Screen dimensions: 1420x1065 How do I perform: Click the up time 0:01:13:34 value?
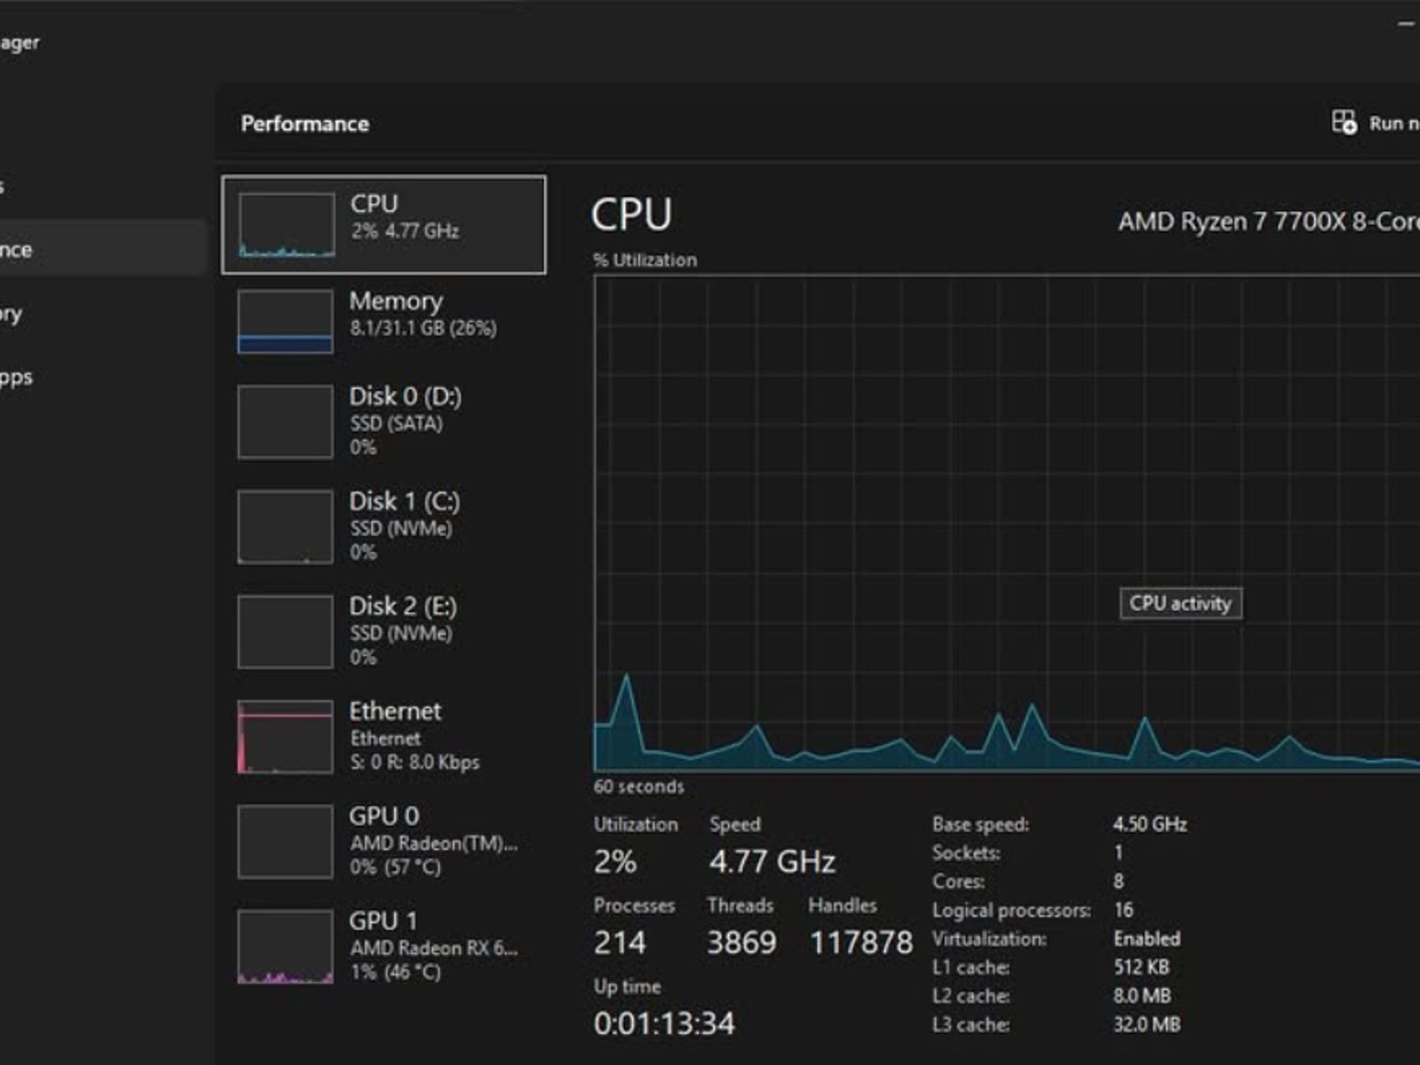[664, 1023]
